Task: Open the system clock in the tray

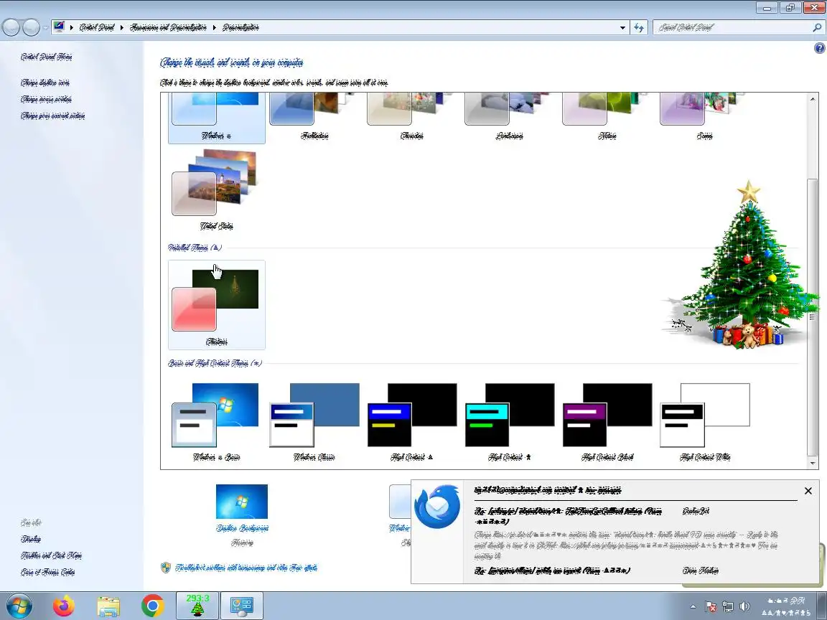Action: click(x=786, y=606)
